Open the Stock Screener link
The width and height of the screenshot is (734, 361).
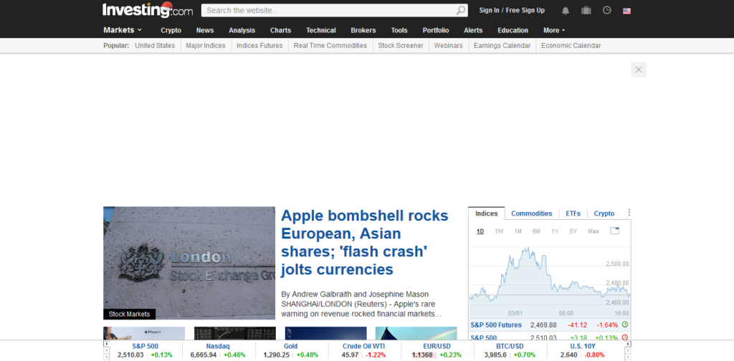point(401,45)
